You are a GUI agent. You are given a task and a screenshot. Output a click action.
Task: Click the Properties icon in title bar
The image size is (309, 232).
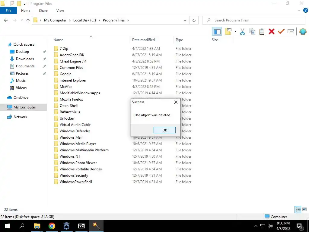pos(12,4)
